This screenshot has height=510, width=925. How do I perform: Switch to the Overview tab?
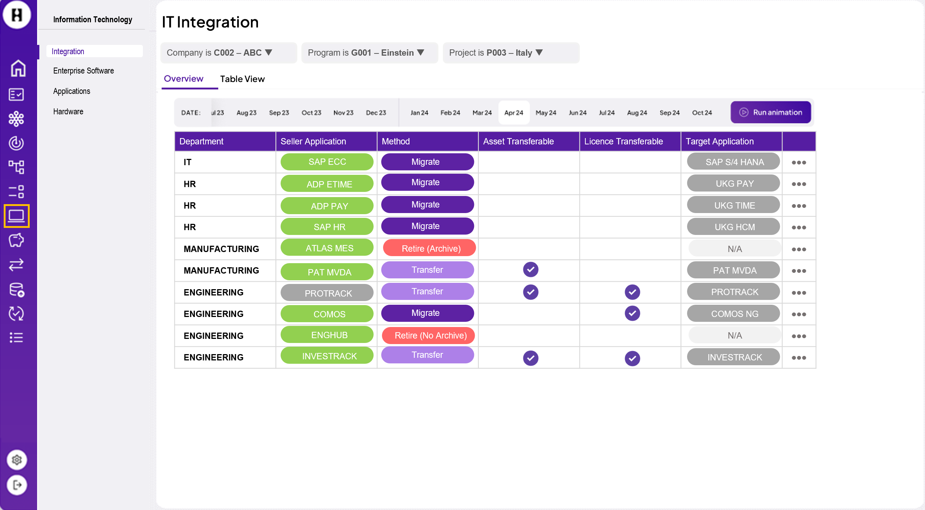(x=184, y=79)
